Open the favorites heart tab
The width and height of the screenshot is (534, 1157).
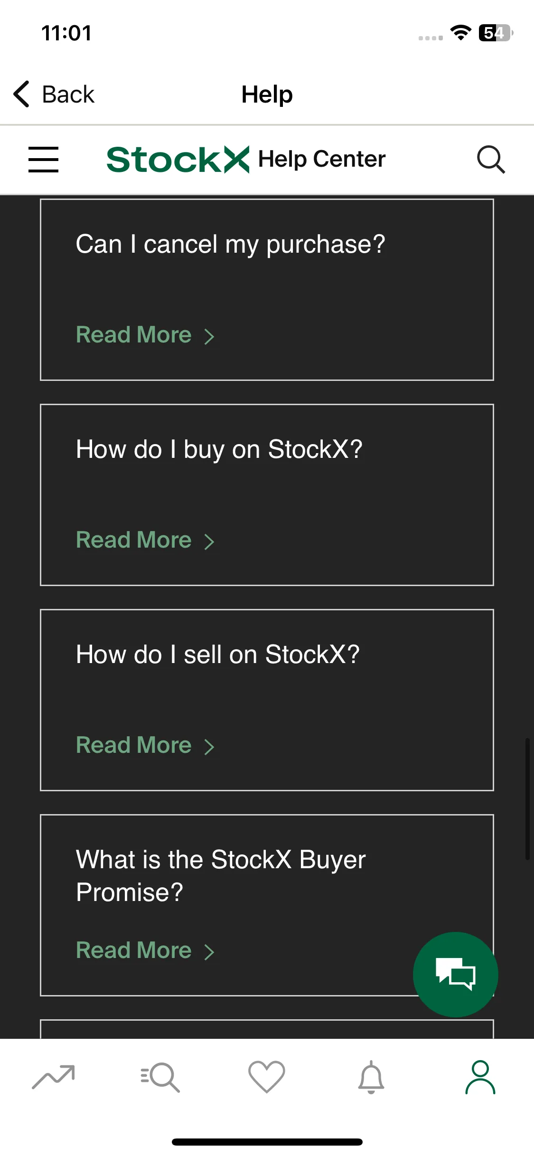point(267,1077)
